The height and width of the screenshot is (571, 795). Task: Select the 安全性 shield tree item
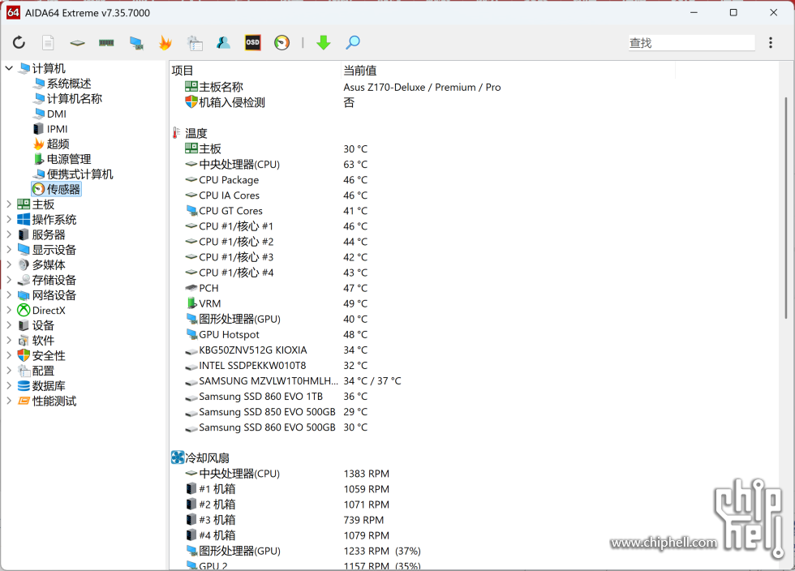[41, 355]
